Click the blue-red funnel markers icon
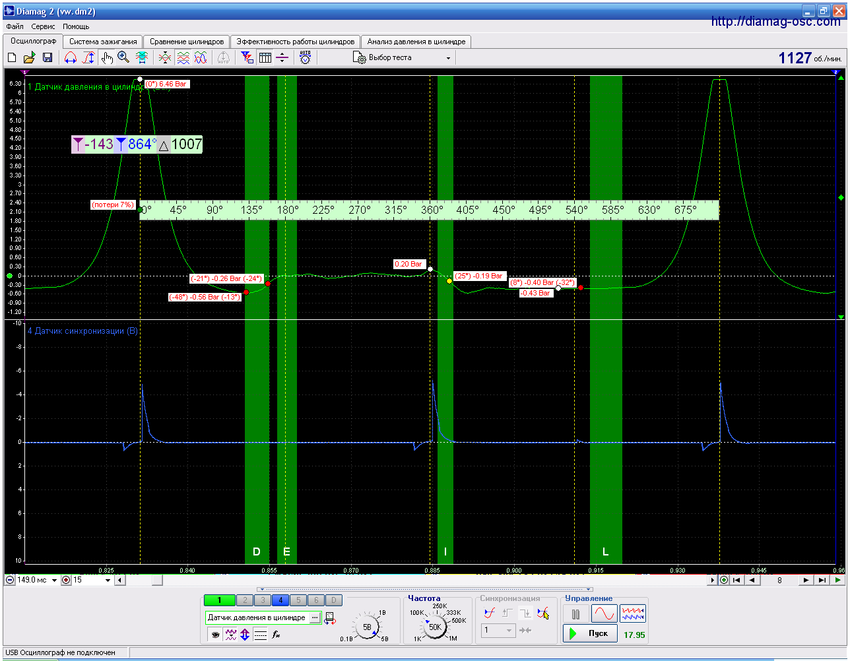The height and width of the screenshot is (661, 850). (247, 58)
